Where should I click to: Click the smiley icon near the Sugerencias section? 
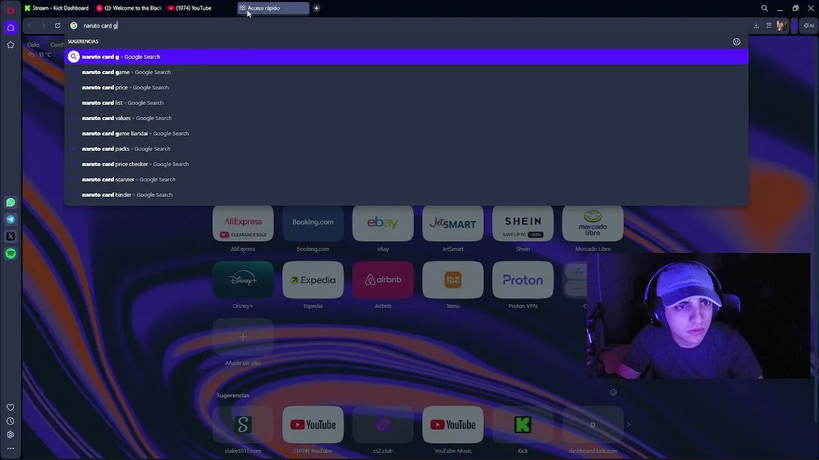(x=613, y=392)
